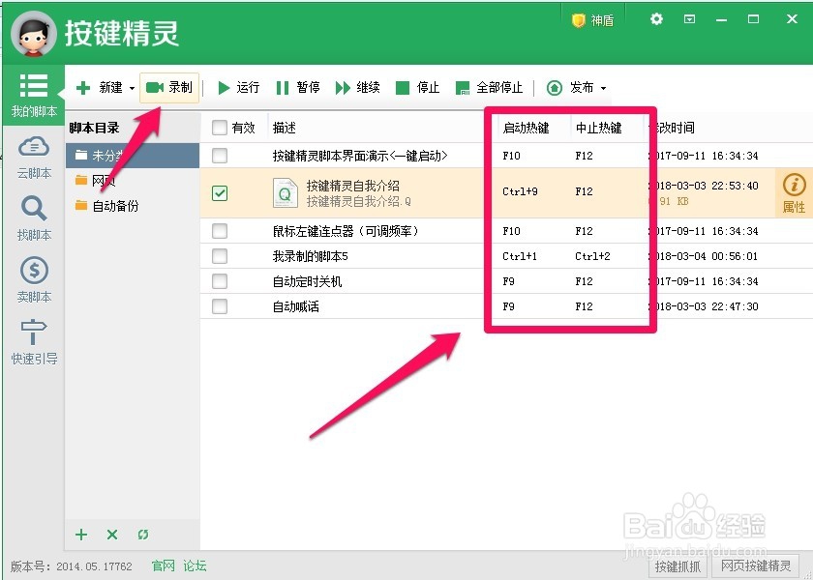Select the 未分类 folder in script directory
The height and width of the screenshot is (580, 813).
click(x=133, y=156)
